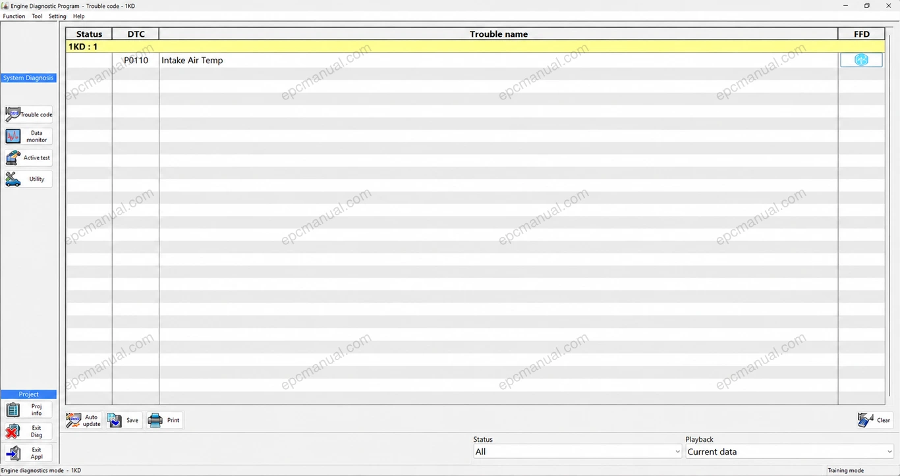Select the Intake Air Temp trouble name
The height and width of the screenshot is (476, 900).
click(192, 60)
